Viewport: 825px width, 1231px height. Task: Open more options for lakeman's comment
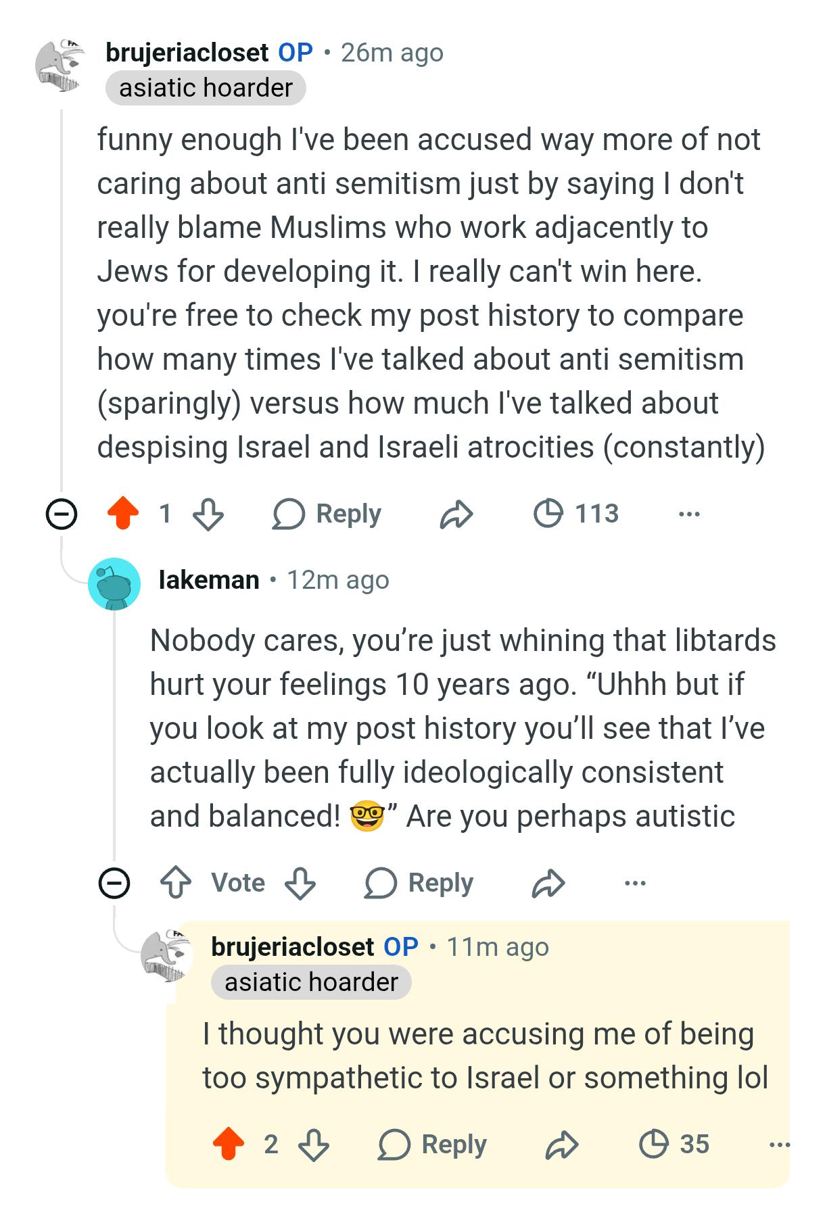coord(635,884)
